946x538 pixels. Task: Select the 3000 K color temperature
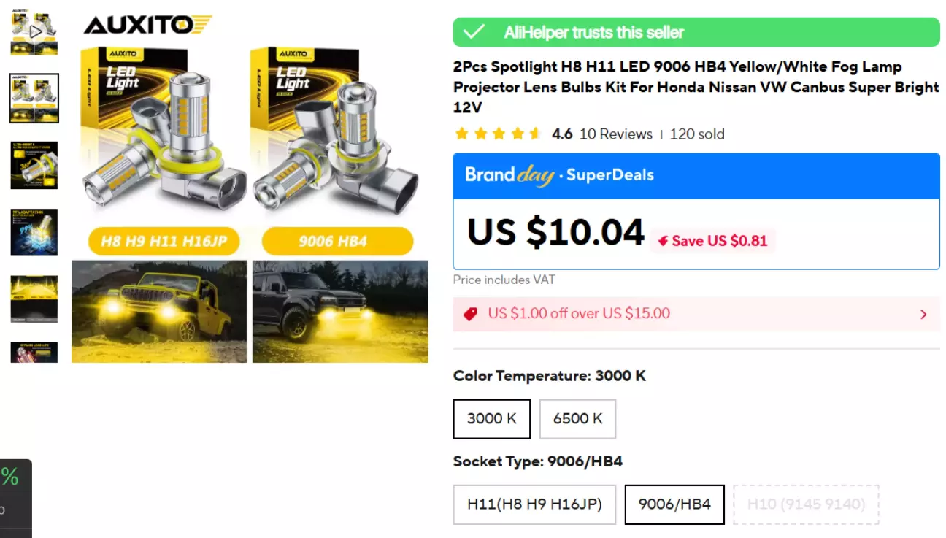click(491, 419)
